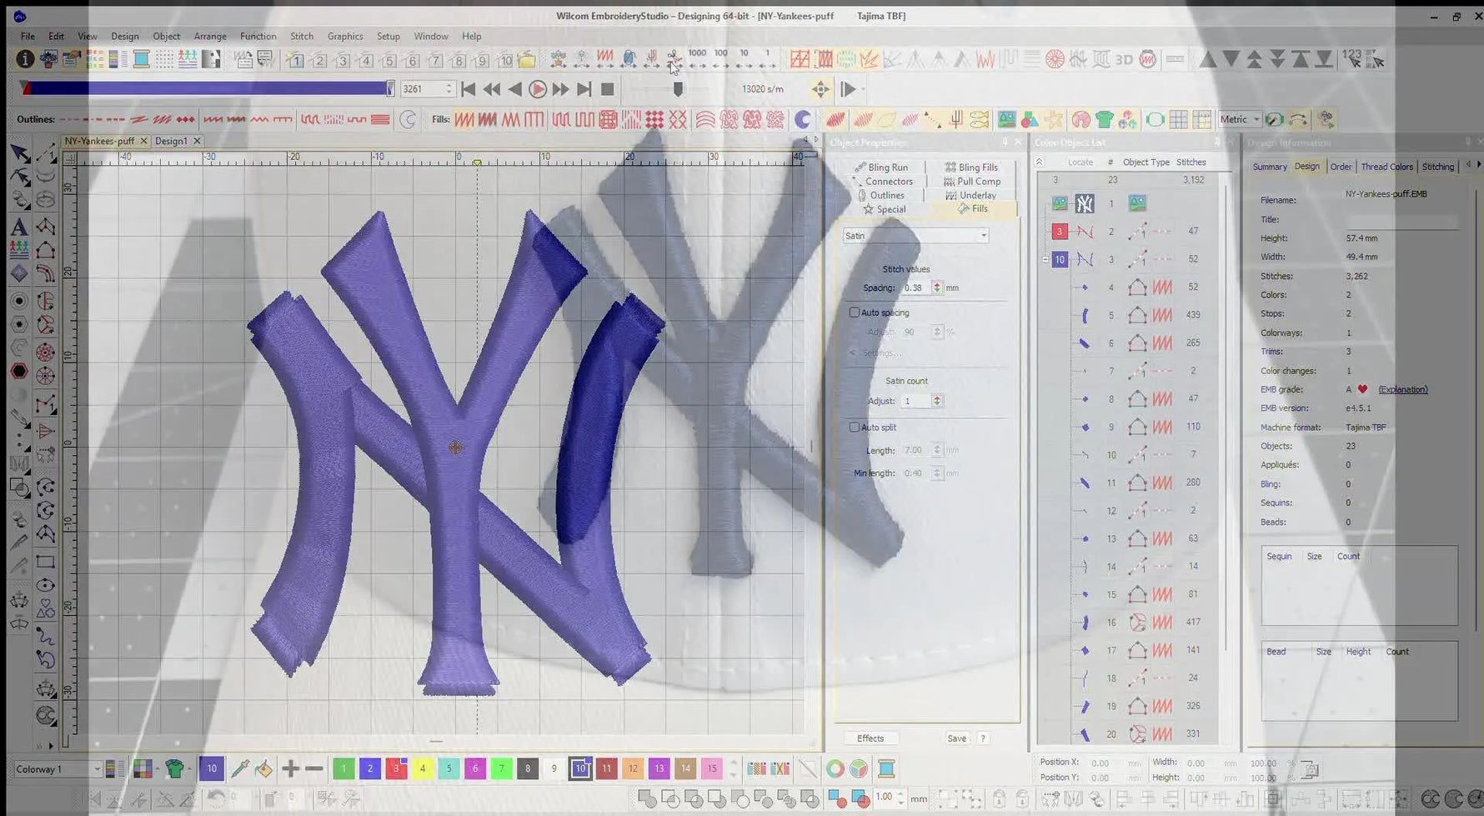Viewport: 1484px width, 816px height.
Task: Select the Lettering tool in toolbox
Action: click(x=19, y=227)
